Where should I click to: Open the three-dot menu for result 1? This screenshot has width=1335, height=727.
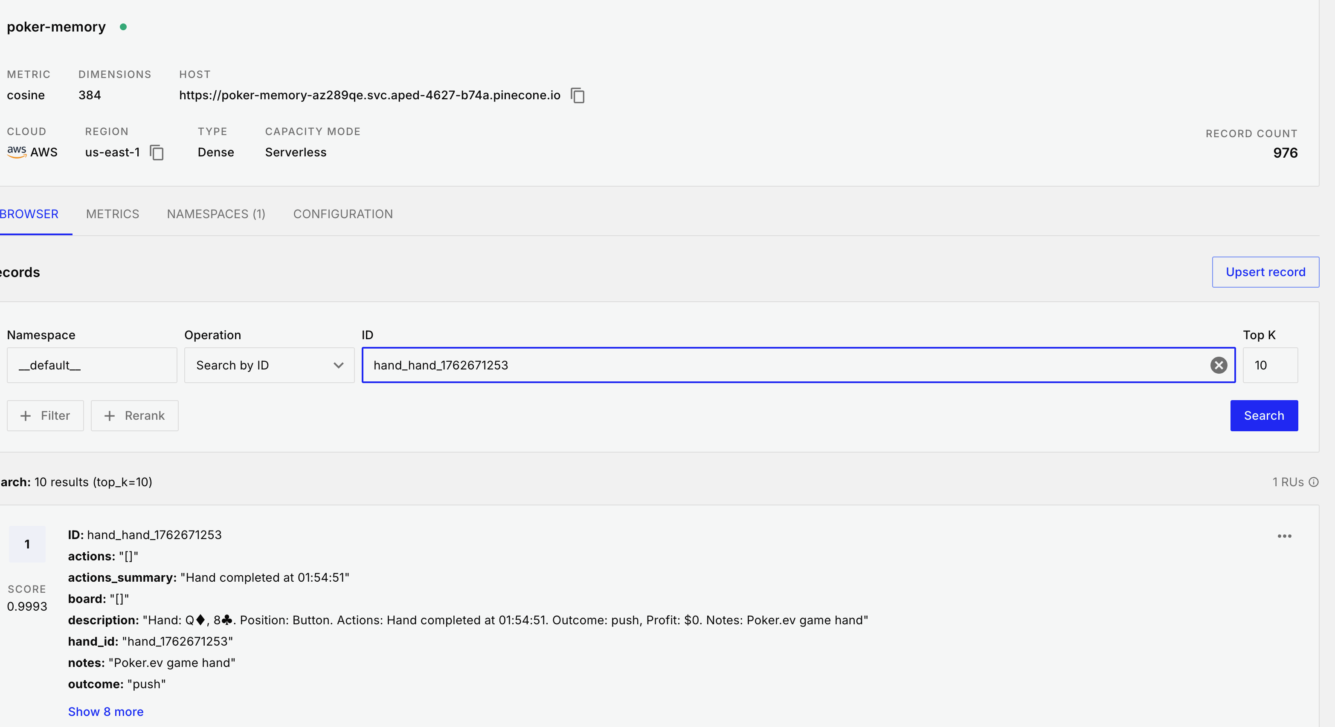(1284, 536)
